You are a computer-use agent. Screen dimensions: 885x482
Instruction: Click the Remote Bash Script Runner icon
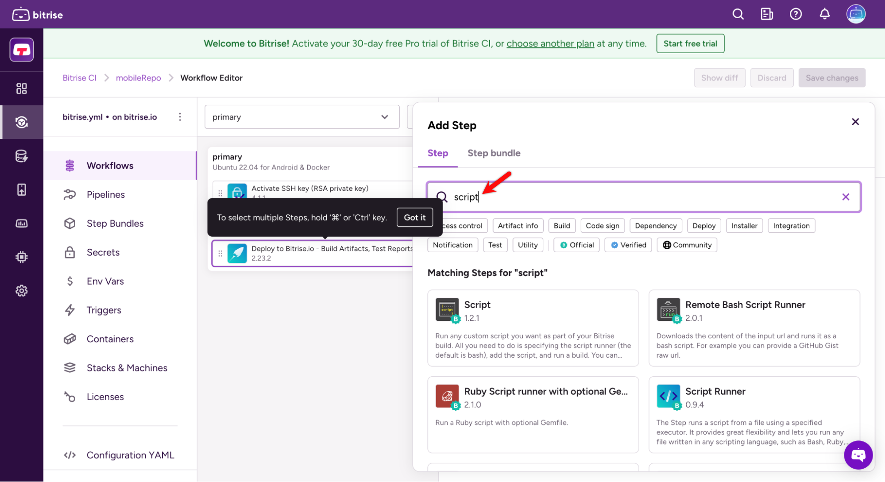(x=668, y=309)
